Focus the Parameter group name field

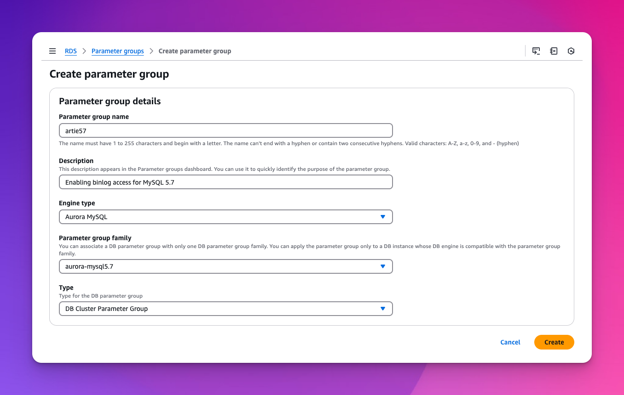point(226,130)
